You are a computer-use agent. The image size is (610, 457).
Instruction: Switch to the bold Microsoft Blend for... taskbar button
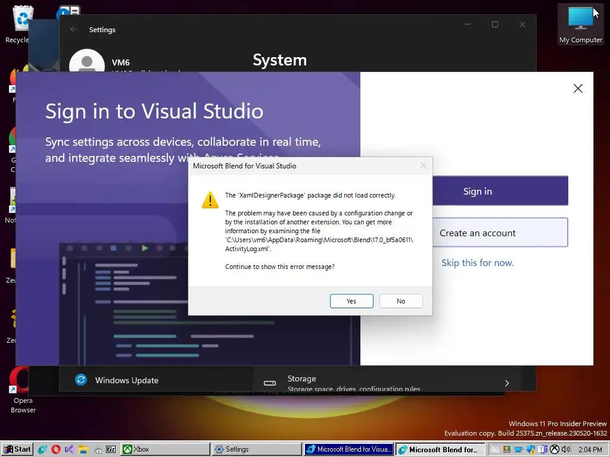[x=440, y=449]
